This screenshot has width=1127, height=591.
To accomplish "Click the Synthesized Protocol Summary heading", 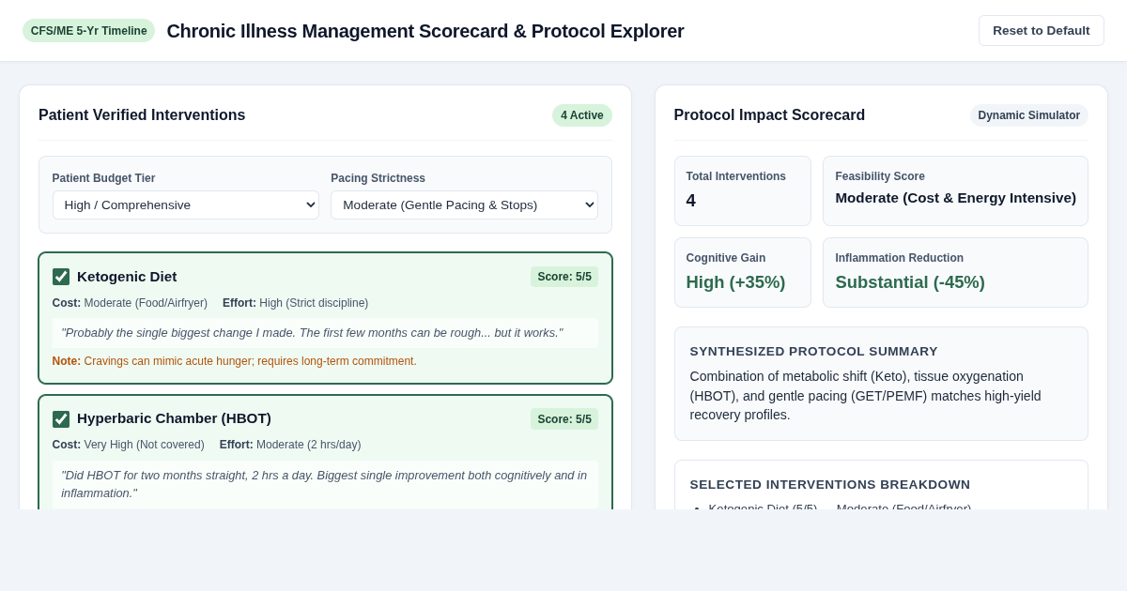I will pyautogui.click(x=814, y=351).
